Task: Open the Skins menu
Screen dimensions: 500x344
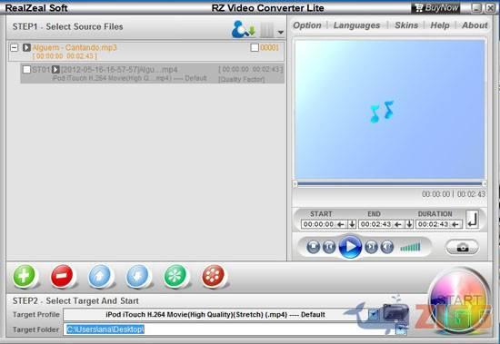Action: click(406, 25)
